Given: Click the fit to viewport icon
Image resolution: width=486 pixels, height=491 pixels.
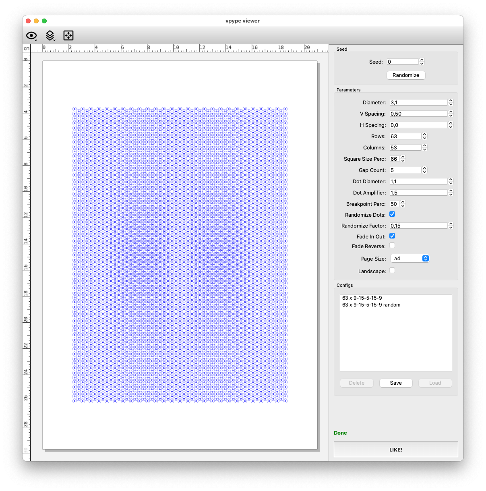Looking at the screenshot, I should point(68,36).
